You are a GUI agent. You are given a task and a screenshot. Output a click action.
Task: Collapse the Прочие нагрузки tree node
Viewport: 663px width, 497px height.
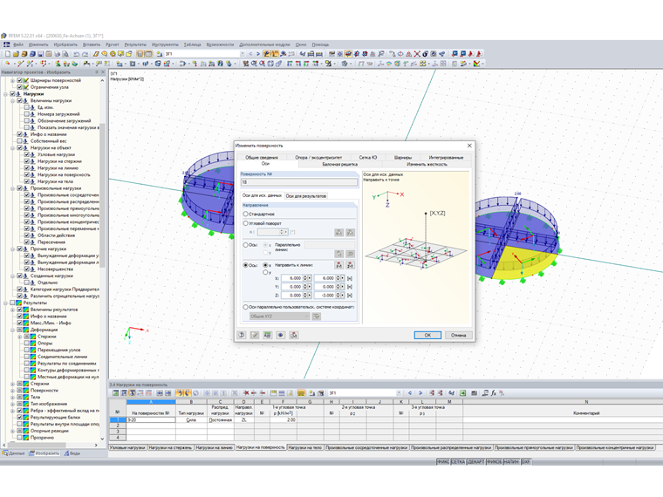pyautogui.click(x=13, y=248)
